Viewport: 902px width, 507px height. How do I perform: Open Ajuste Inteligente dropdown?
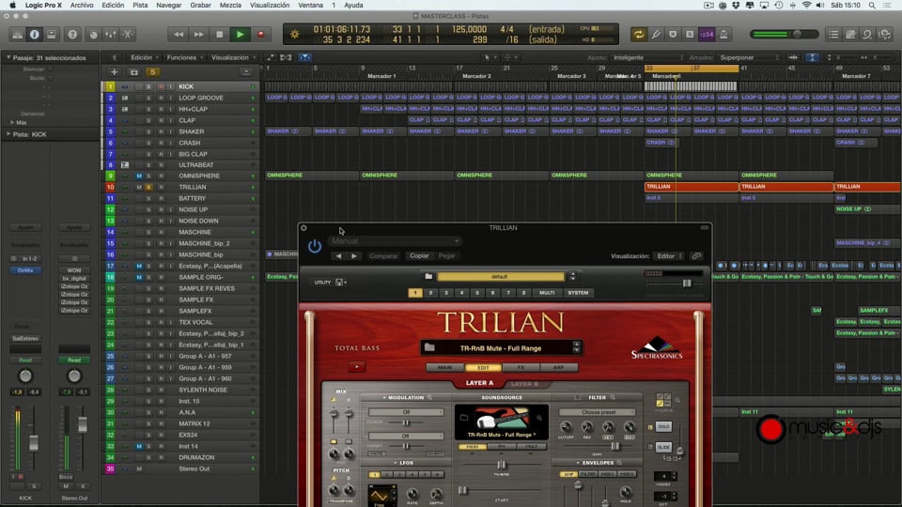click(x=647, y=57)
